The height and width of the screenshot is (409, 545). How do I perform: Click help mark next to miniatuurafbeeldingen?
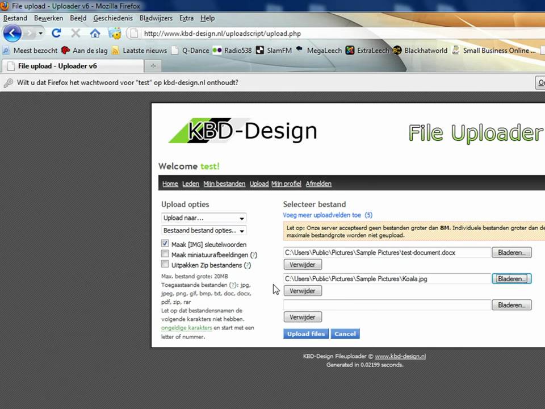(254, 255)
